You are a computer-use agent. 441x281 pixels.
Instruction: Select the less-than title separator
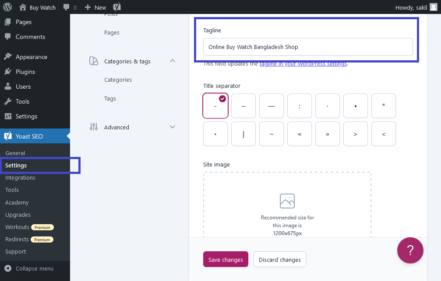click(x=384, y=134)
